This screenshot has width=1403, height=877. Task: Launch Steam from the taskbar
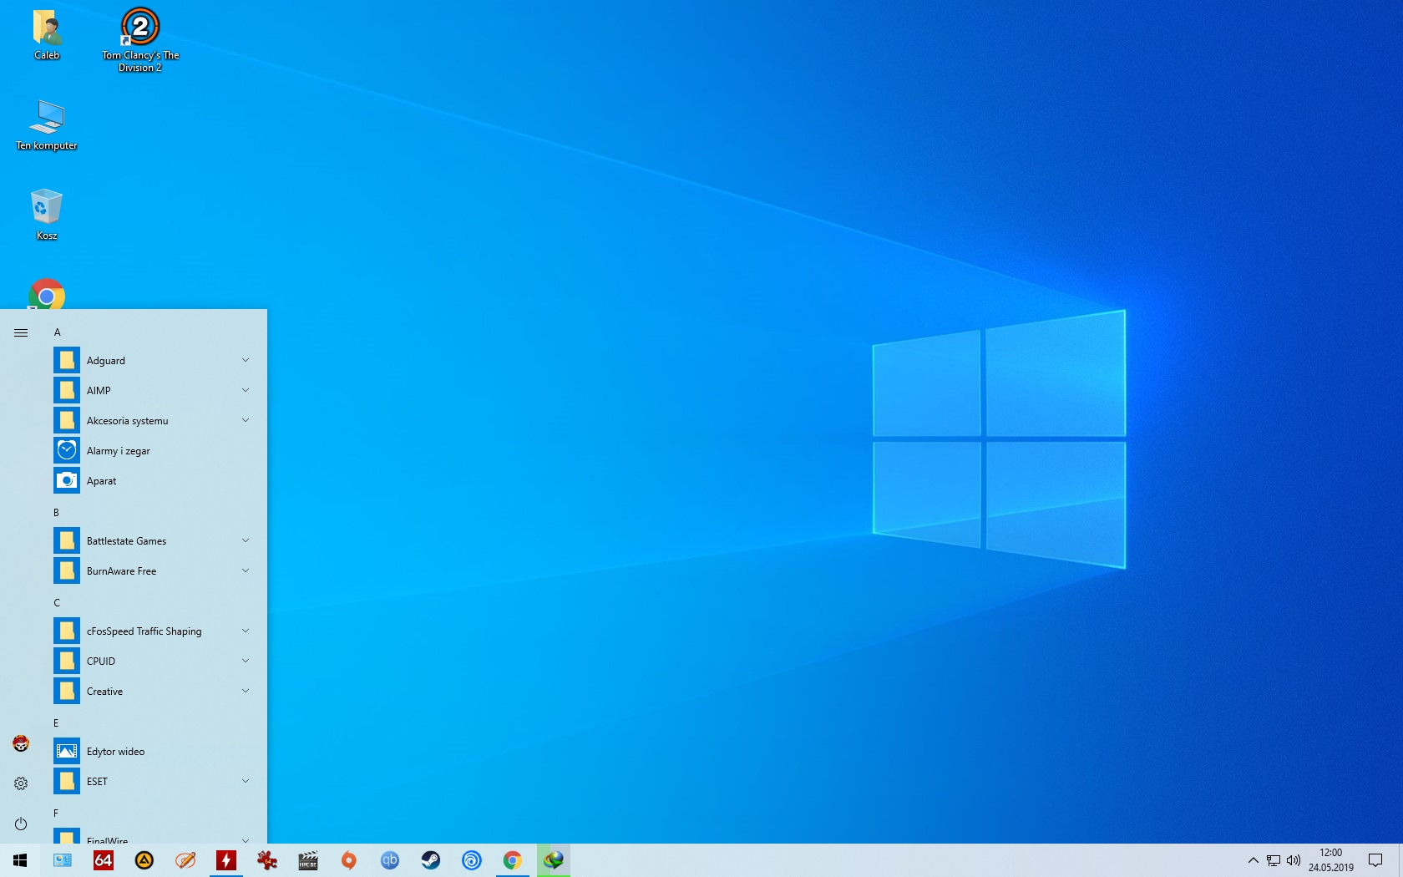point(431,860)
